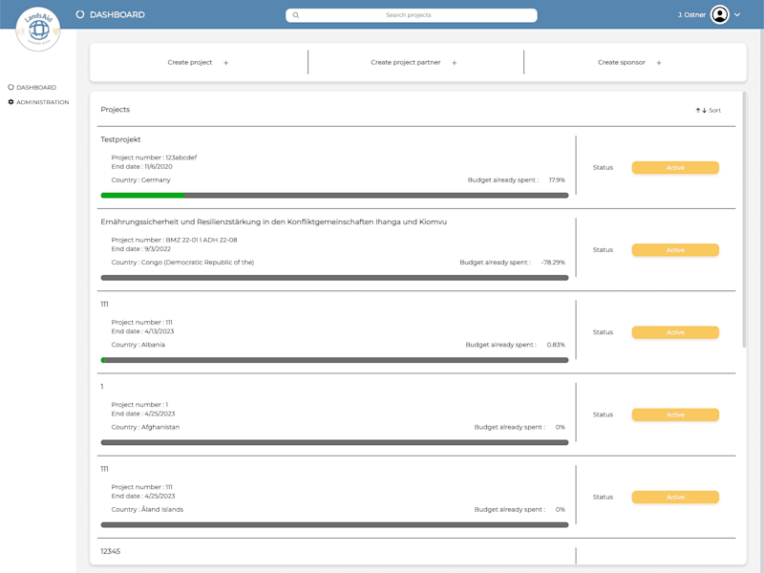Click 'Project number : 1'
764x573 pixels.
[x=139, y=404]
